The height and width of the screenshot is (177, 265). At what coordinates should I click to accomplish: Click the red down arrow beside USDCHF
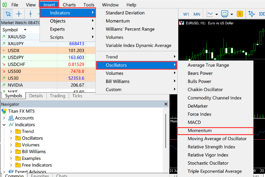pos(4,64)
